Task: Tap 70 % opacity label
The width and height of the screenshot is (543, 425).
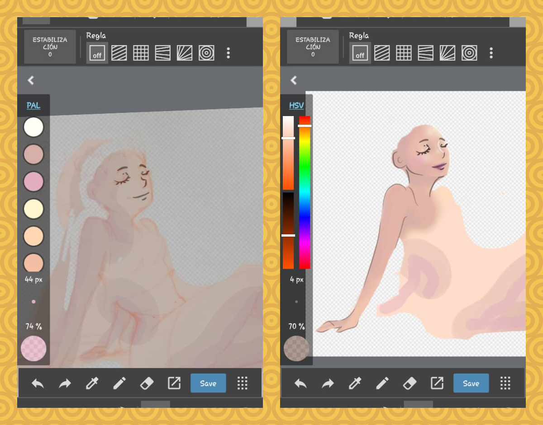Action: (x=296, y=326)
